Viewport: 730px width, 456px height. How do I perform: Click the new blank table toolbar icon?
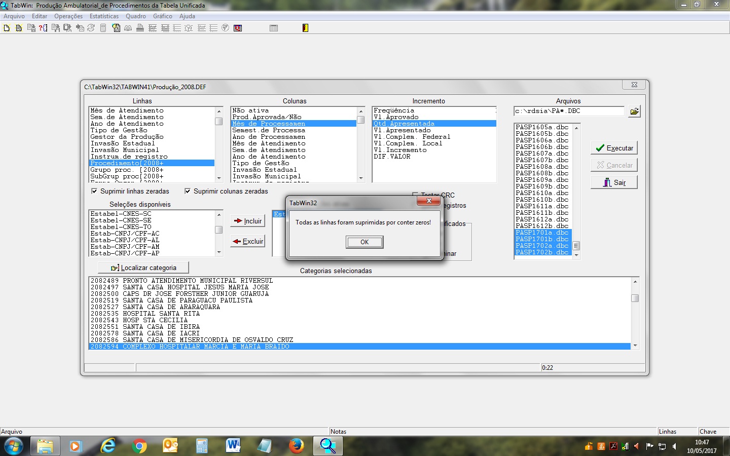7,28
